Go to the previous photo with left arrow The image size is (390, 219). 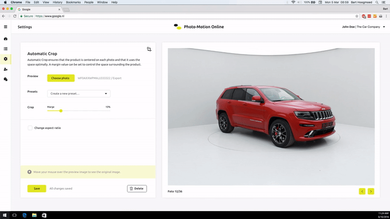coord(362,191)
